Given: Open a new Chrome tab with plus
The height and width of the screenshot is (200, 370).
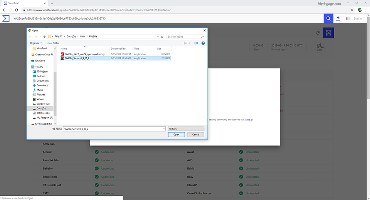Looking at the screenshot, I should 52,3.
